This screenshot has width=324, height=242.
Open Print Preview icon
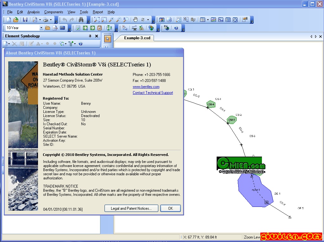[35, 20]
